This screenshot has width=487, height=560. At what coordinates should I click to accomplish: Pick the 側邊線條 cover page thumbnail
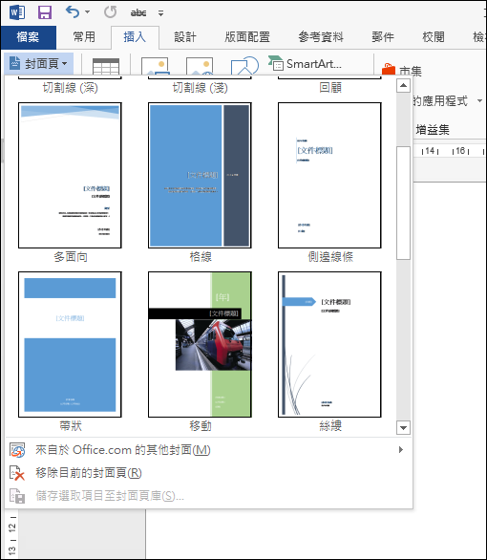click(x=329, y=175)
